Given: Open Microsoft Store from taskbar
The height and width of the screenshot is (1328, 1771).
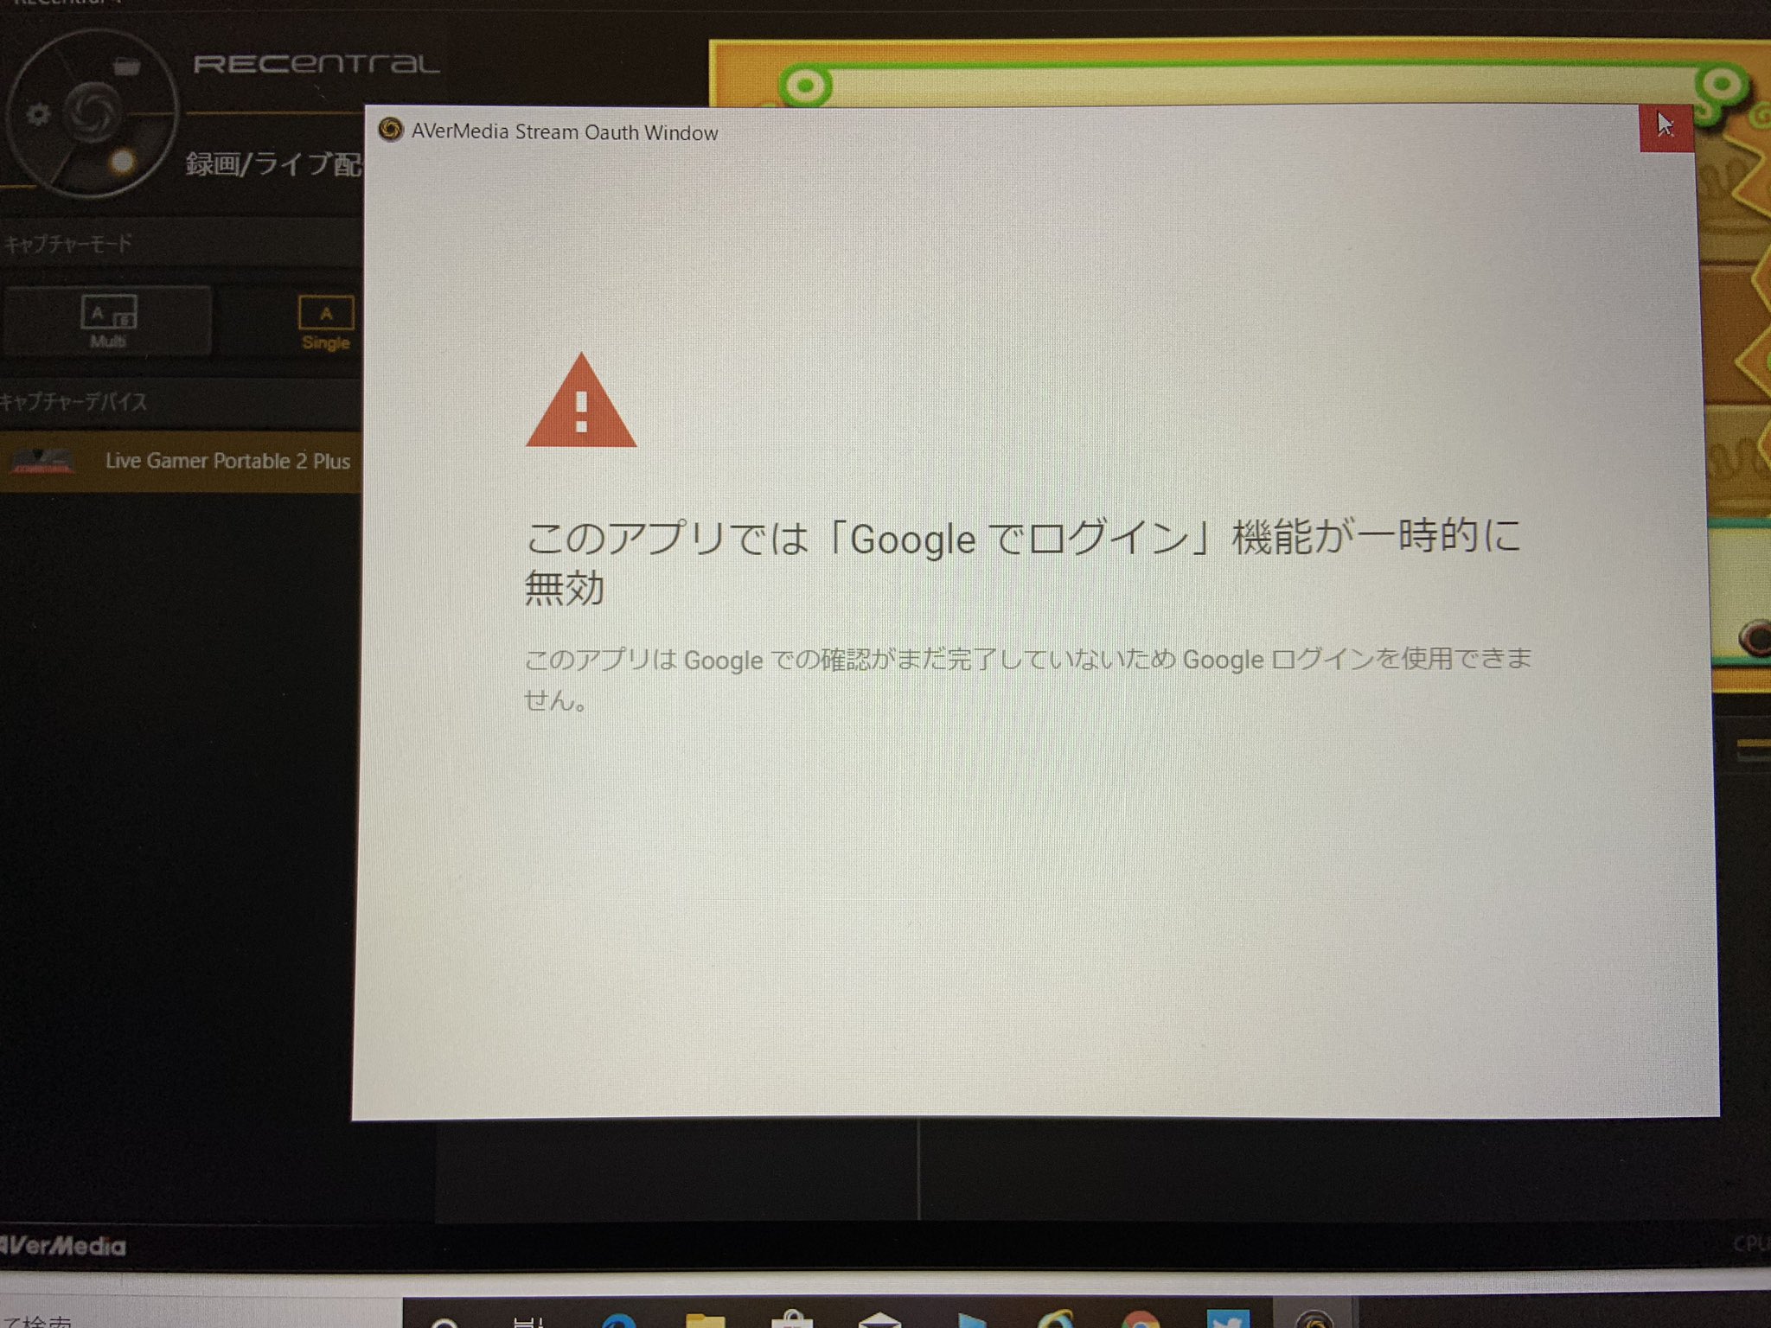Looking at the screenshot, I should 790,1320.
